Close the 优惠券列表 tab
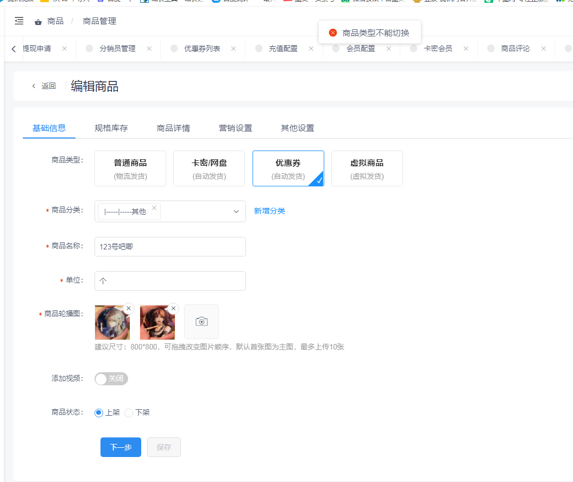The width and height of the screenshot is (573, 482). click(234, 49)
